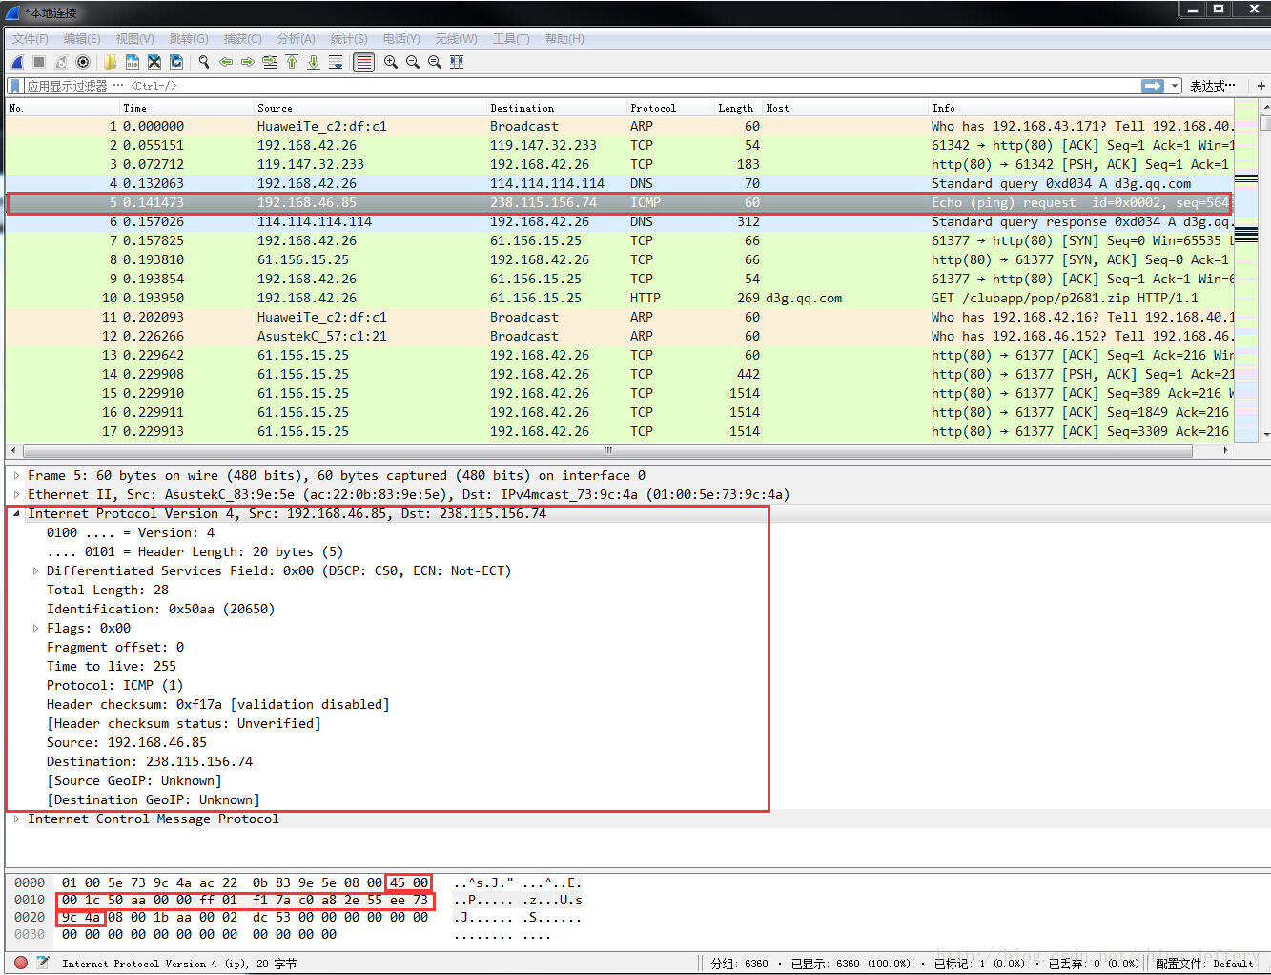Toggle the colorize packet list button
1271x975 pixels.
pyautogui.click(x=363, y=62)
